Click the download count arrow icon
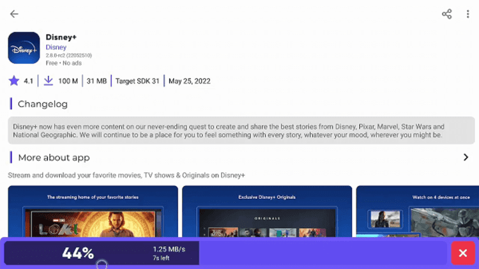This screenshot has height=269, width=479. click(49, 81)
